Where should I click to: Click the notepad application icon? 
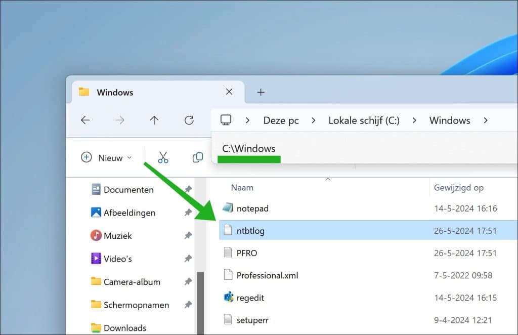(x=228, y=208)
